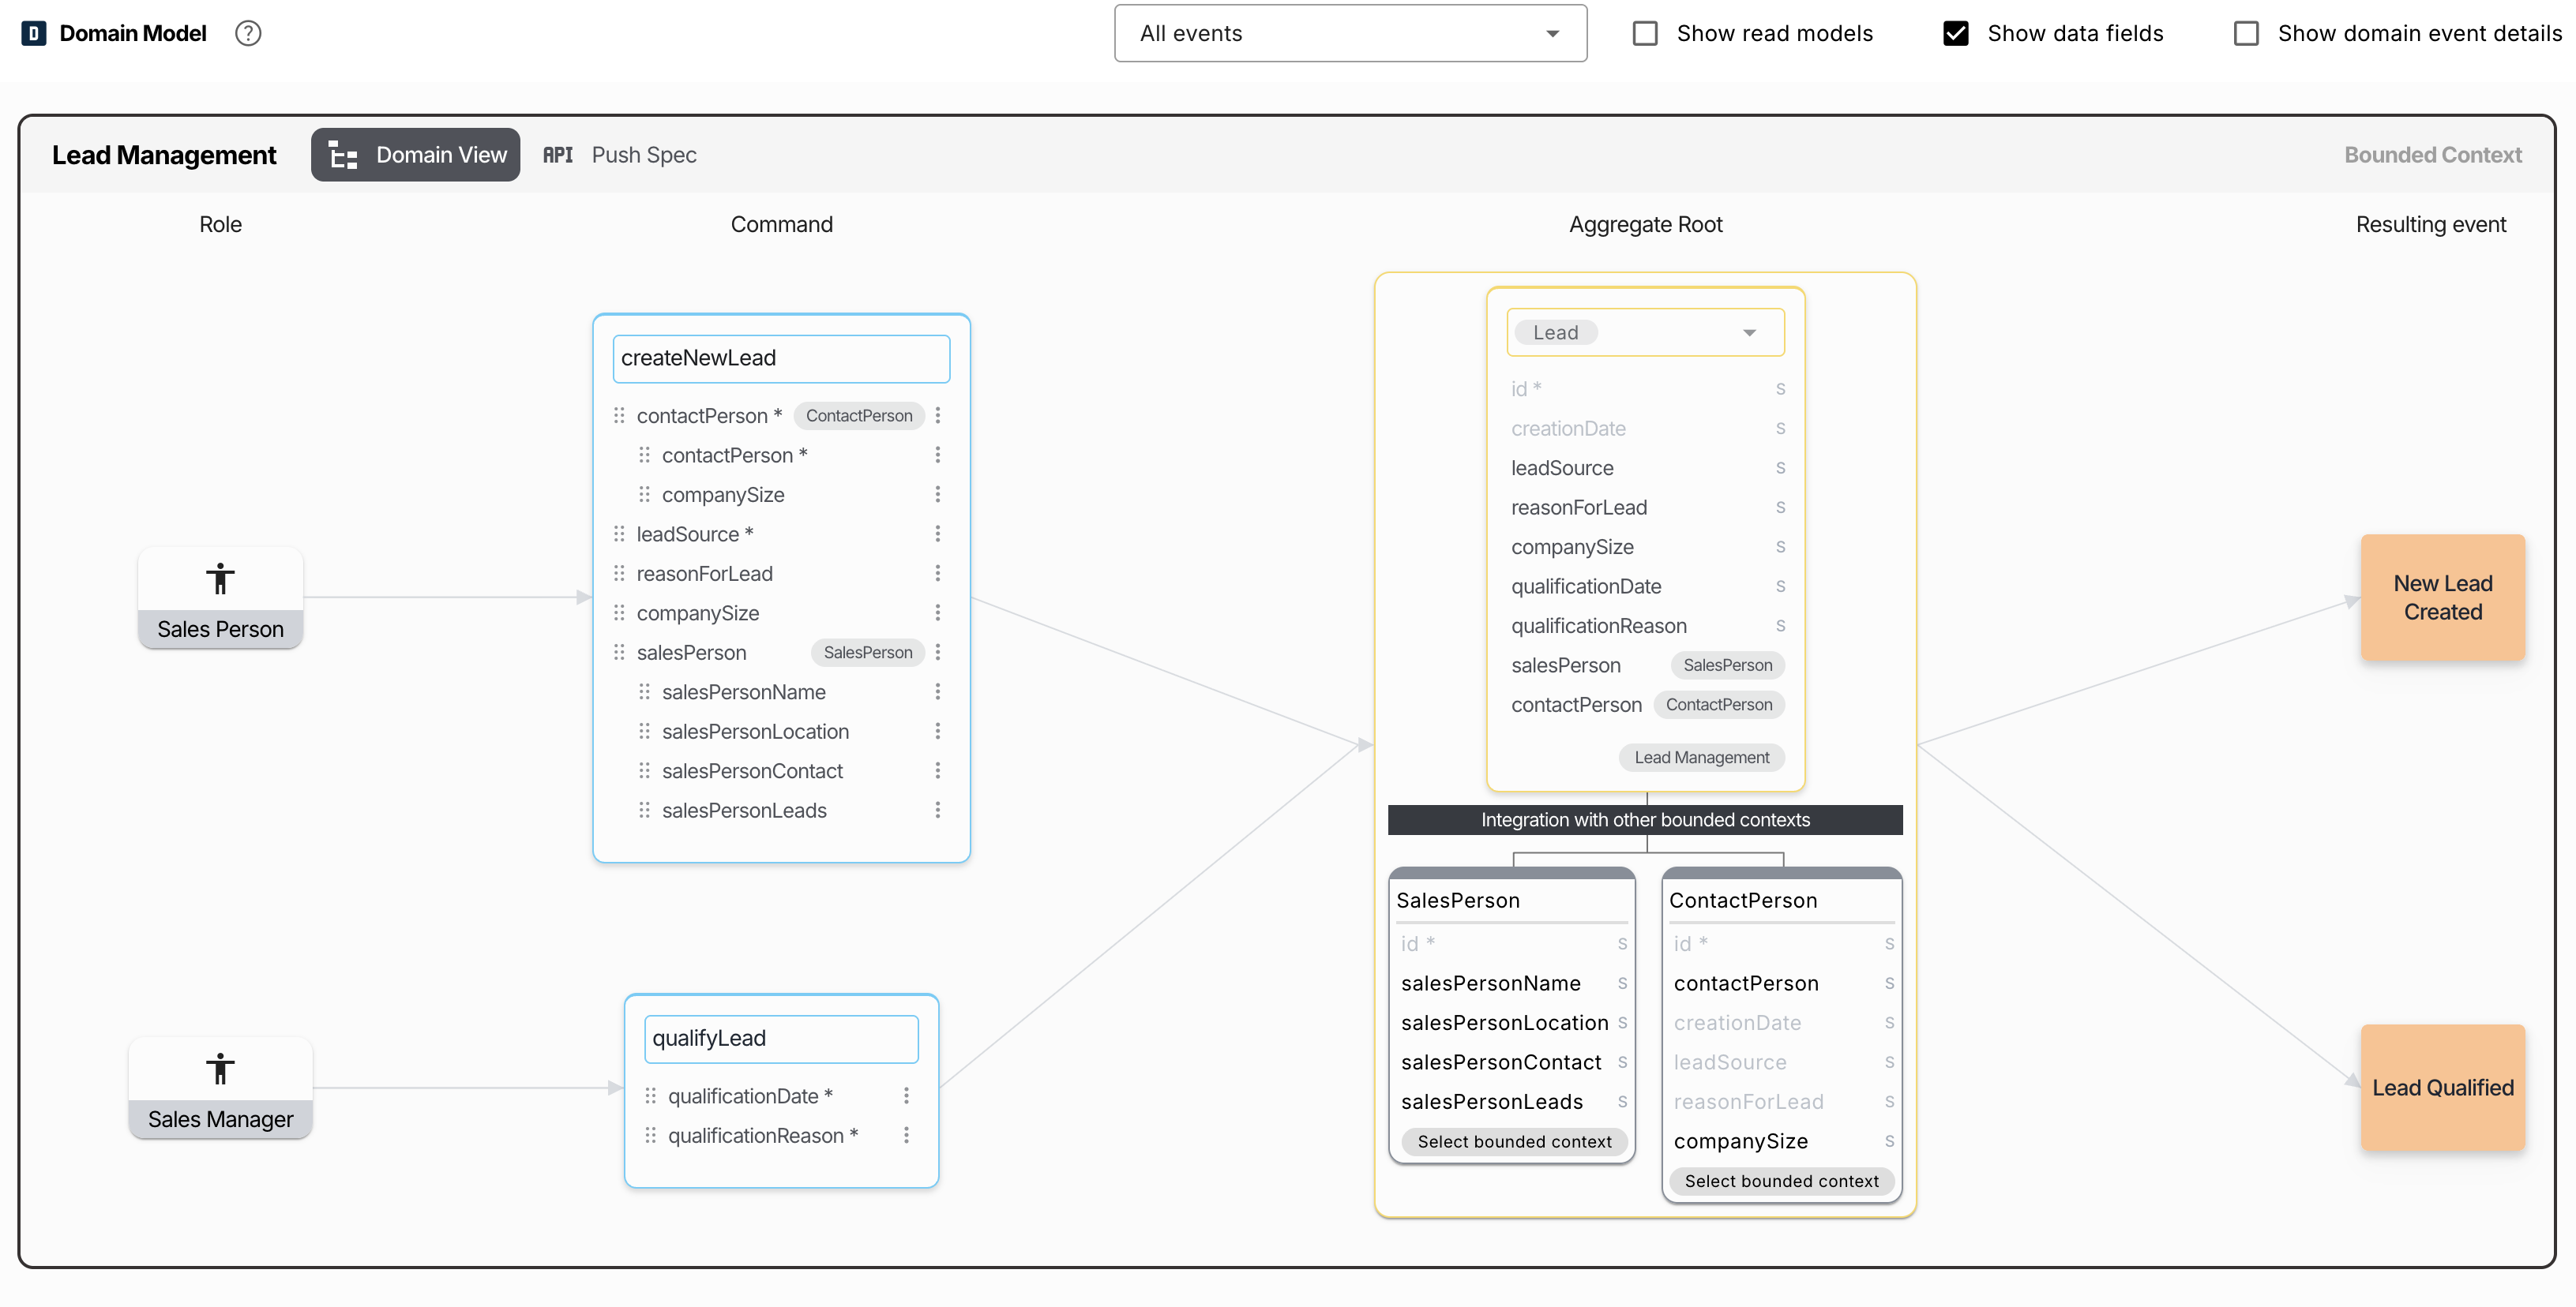Open the Lead aggregate dropdown
Image resolution: width=2576 pixels, height=1307 pixels.
(1645, 333)
